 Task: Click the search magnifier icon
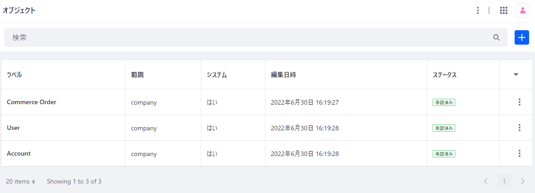(x=496, y=37)
